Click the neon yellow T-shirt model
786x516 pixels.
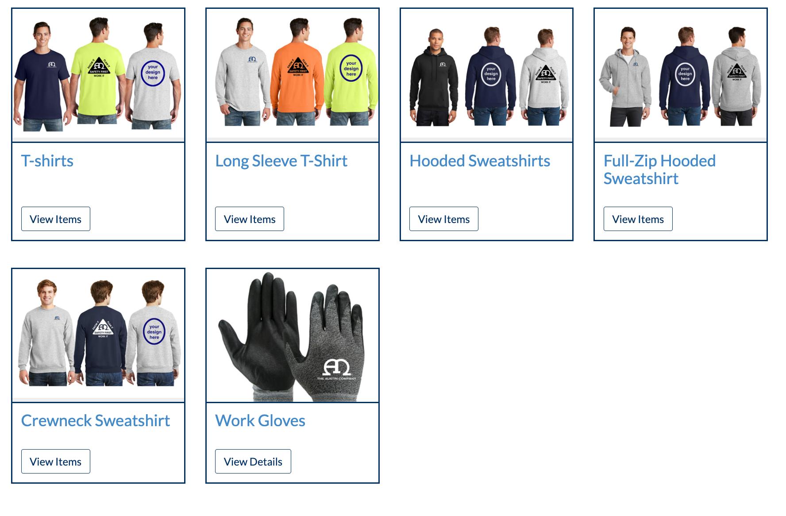coord(98,71)
